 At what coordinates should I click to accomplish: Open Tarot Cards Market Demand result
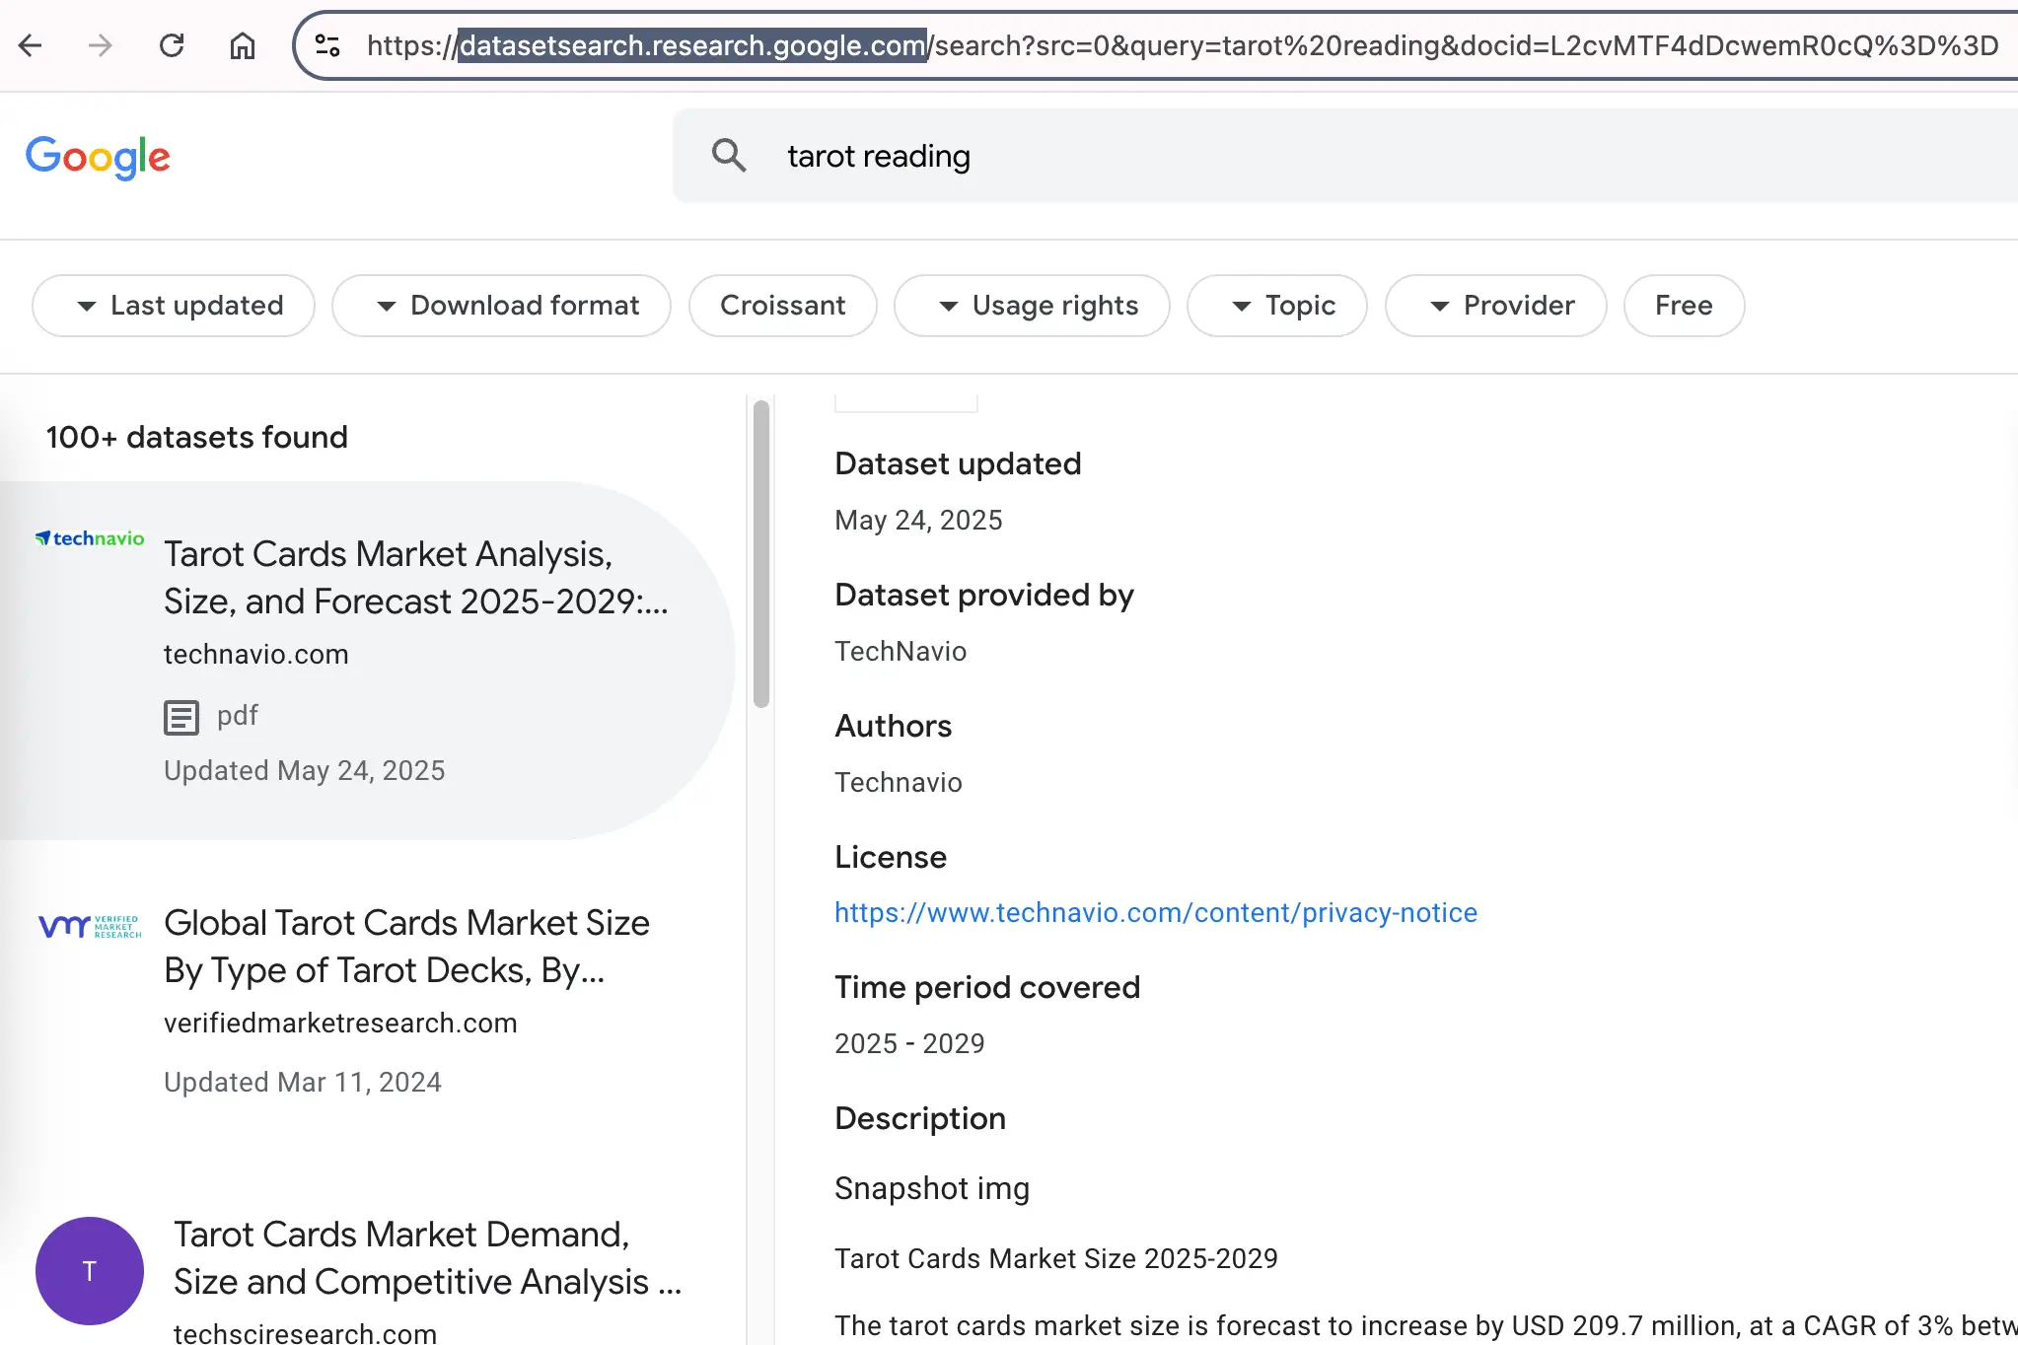(427, 1258)
